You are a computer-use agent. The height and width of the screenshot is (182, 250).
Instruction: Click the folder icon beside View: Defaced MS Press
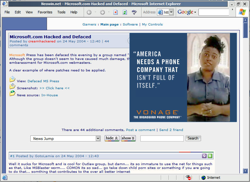(x=12, y=79)
